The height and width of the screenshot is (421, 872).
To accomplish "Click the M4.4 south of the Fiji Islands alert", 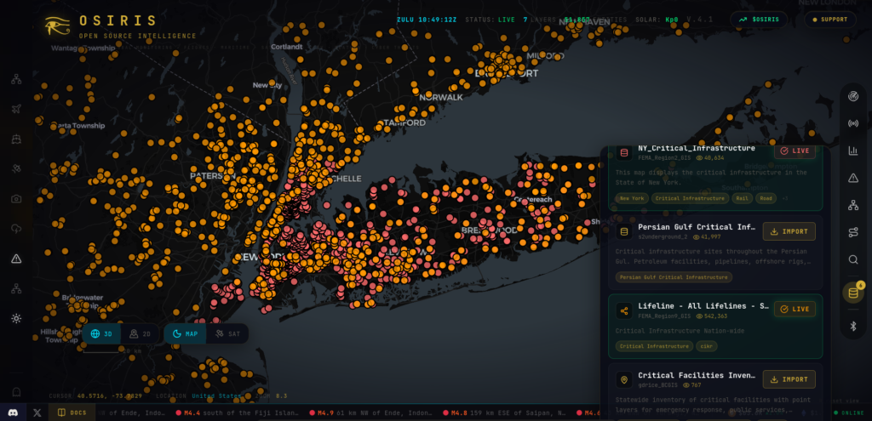I will tap(238, 413).
